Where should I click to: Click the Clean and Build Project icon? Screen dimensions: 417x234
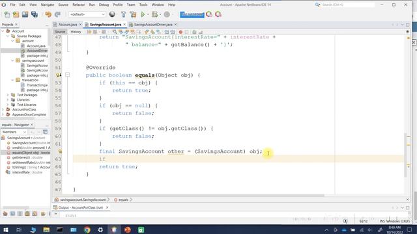point(133,14)
